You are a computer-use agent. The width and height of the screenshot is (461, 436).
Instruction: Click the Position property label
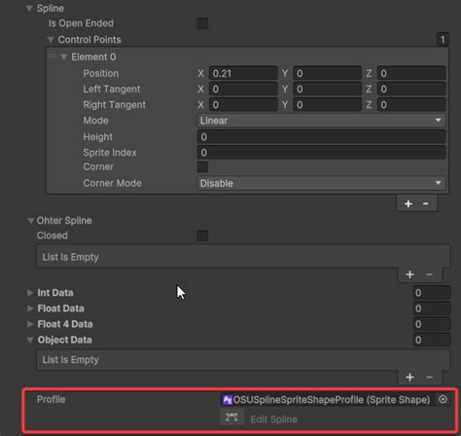click(x=101, y=73)
